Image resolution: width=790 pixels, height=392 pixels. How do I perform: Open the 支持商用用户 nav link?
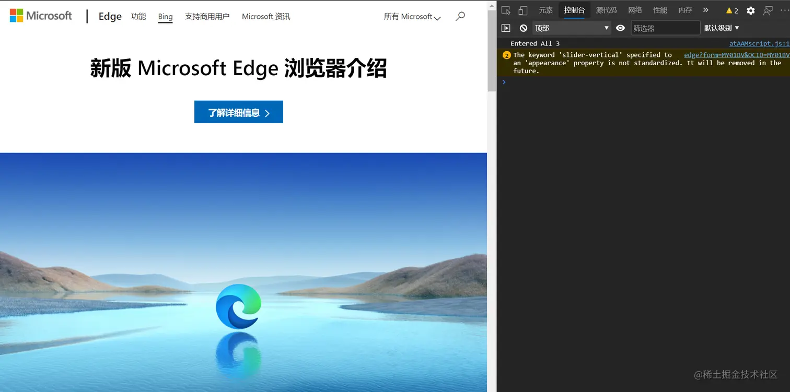pos(207,16)
